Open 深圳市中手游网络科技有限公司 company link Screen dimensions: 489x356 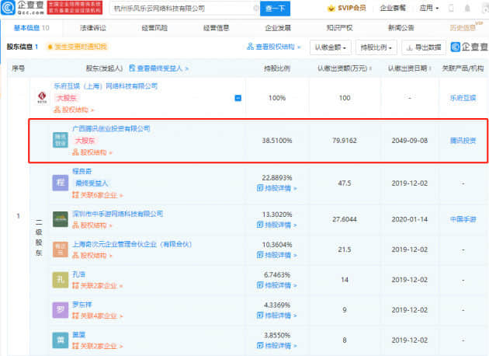117,214
